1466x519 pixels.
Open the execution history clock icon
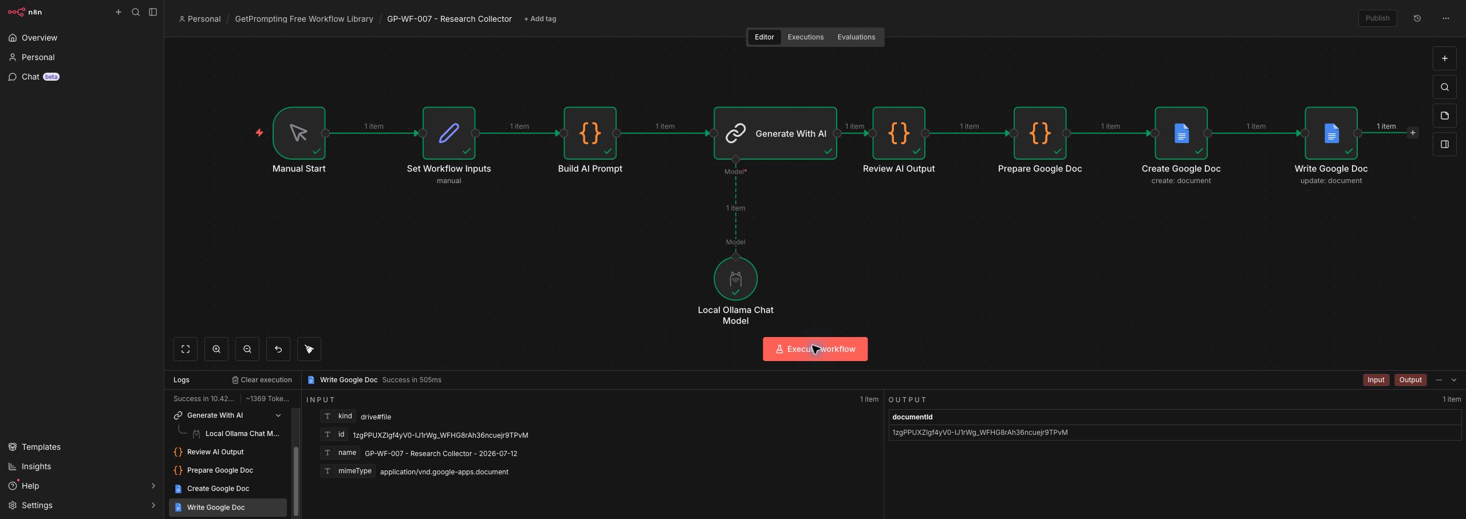click(x=1417, y=18)
